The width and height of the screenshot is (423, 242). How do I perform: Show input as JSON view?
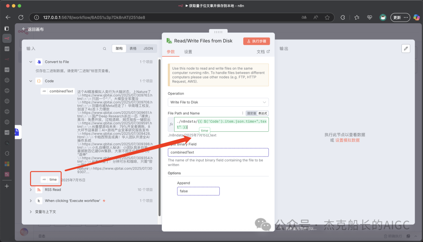point(148,48)
